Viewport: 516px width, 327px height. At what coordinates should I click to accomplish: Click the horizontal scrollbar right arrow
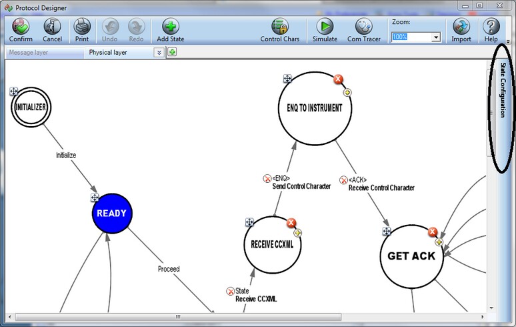click(483, 317)
